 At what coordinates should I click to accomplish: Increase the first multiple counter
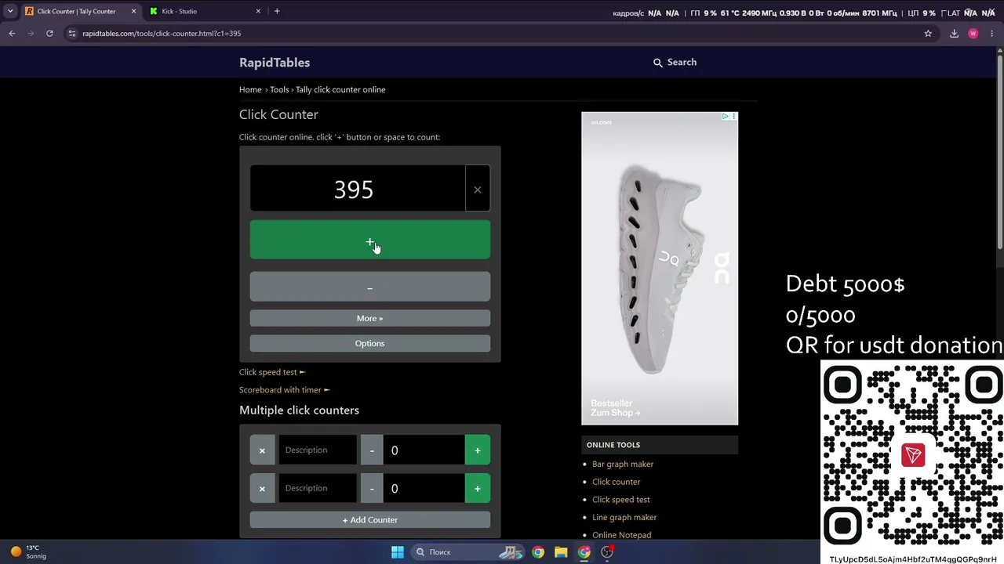point(478,450)
